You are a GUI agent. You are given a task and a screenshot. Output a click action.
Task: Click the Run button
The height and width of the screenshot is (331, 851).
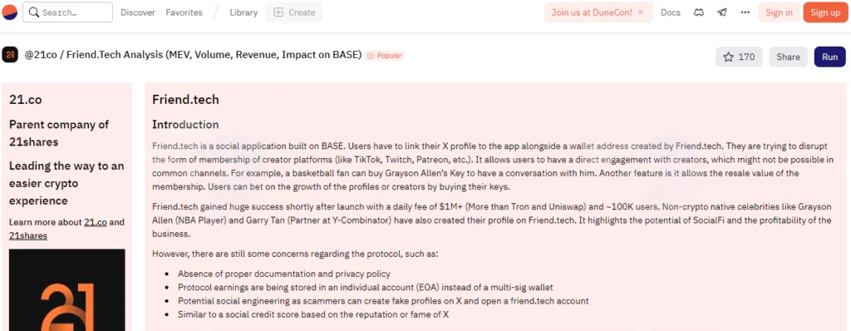click(x=830, y=57)
